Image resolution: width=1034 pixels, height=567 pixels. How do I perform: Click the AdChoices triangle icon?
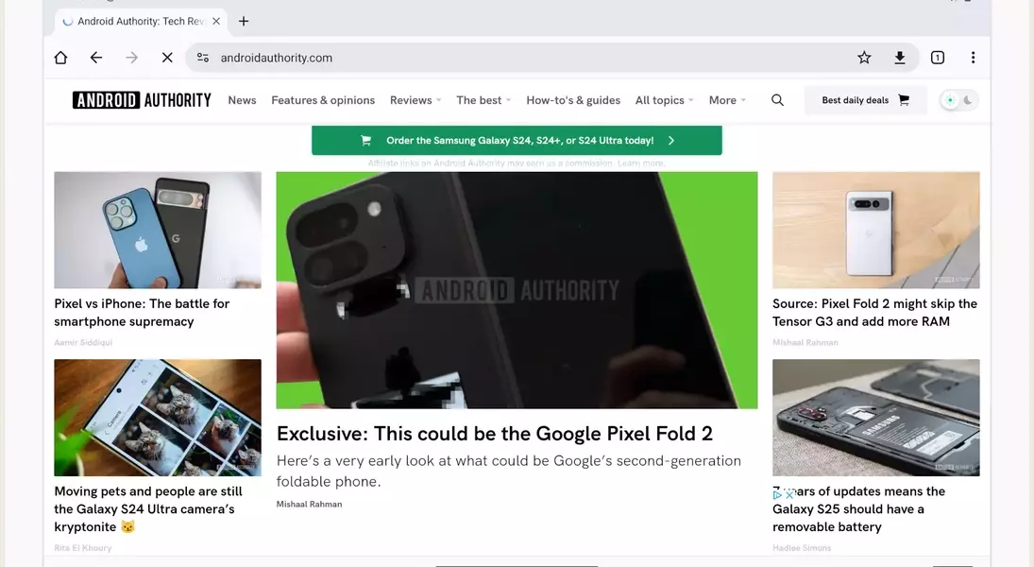777,494
